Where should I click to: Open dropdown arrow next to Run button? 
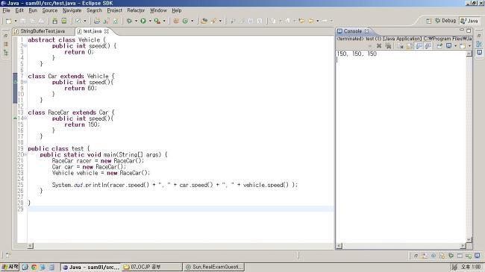tap(150, 21)
